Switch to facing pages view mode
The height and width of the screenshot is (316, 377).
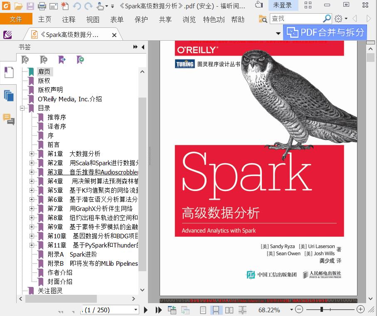click(x=229, y=310)
